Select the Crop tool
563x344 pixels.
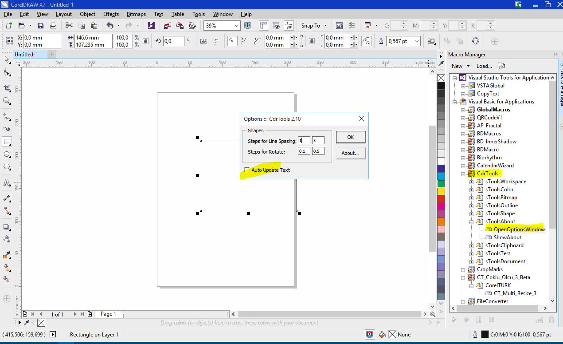click(x=7, y=87)
